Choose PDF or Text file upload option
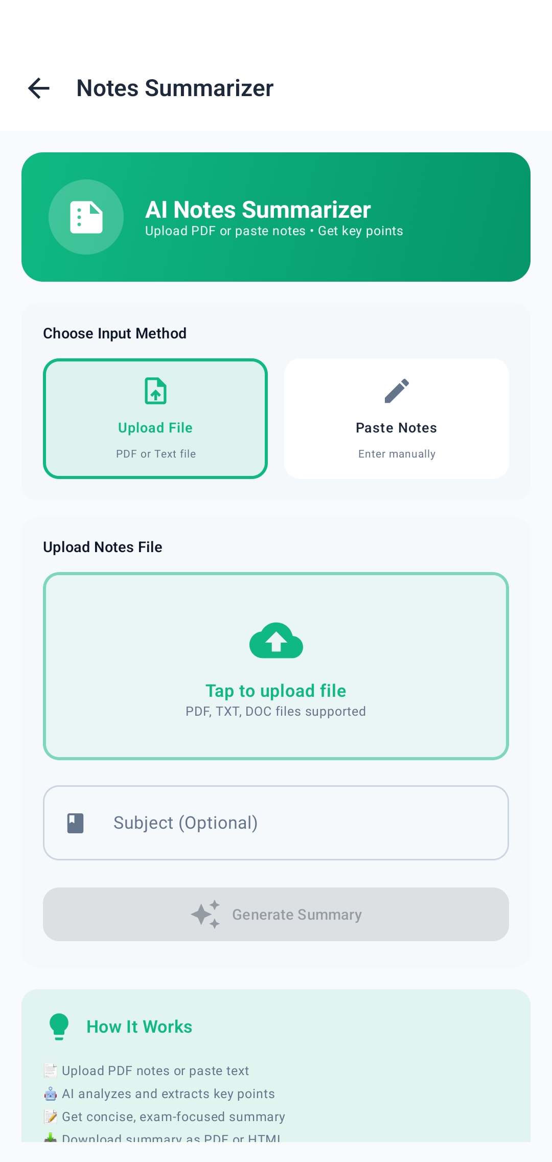 155,453
